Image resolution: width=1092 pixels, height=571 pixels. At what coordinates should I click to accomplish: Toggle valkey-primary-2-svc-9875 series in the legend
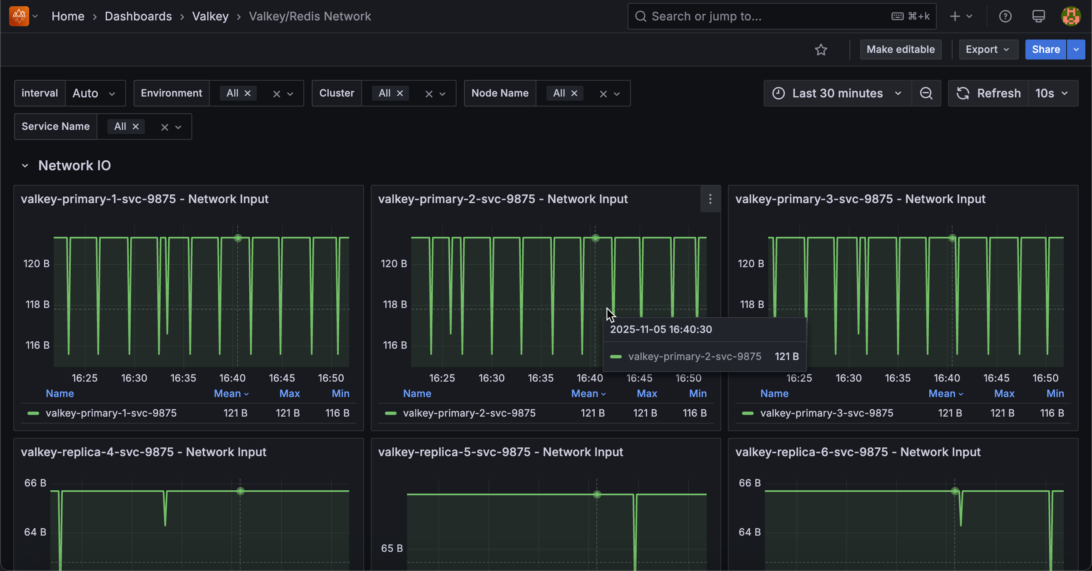pos(469,413)
